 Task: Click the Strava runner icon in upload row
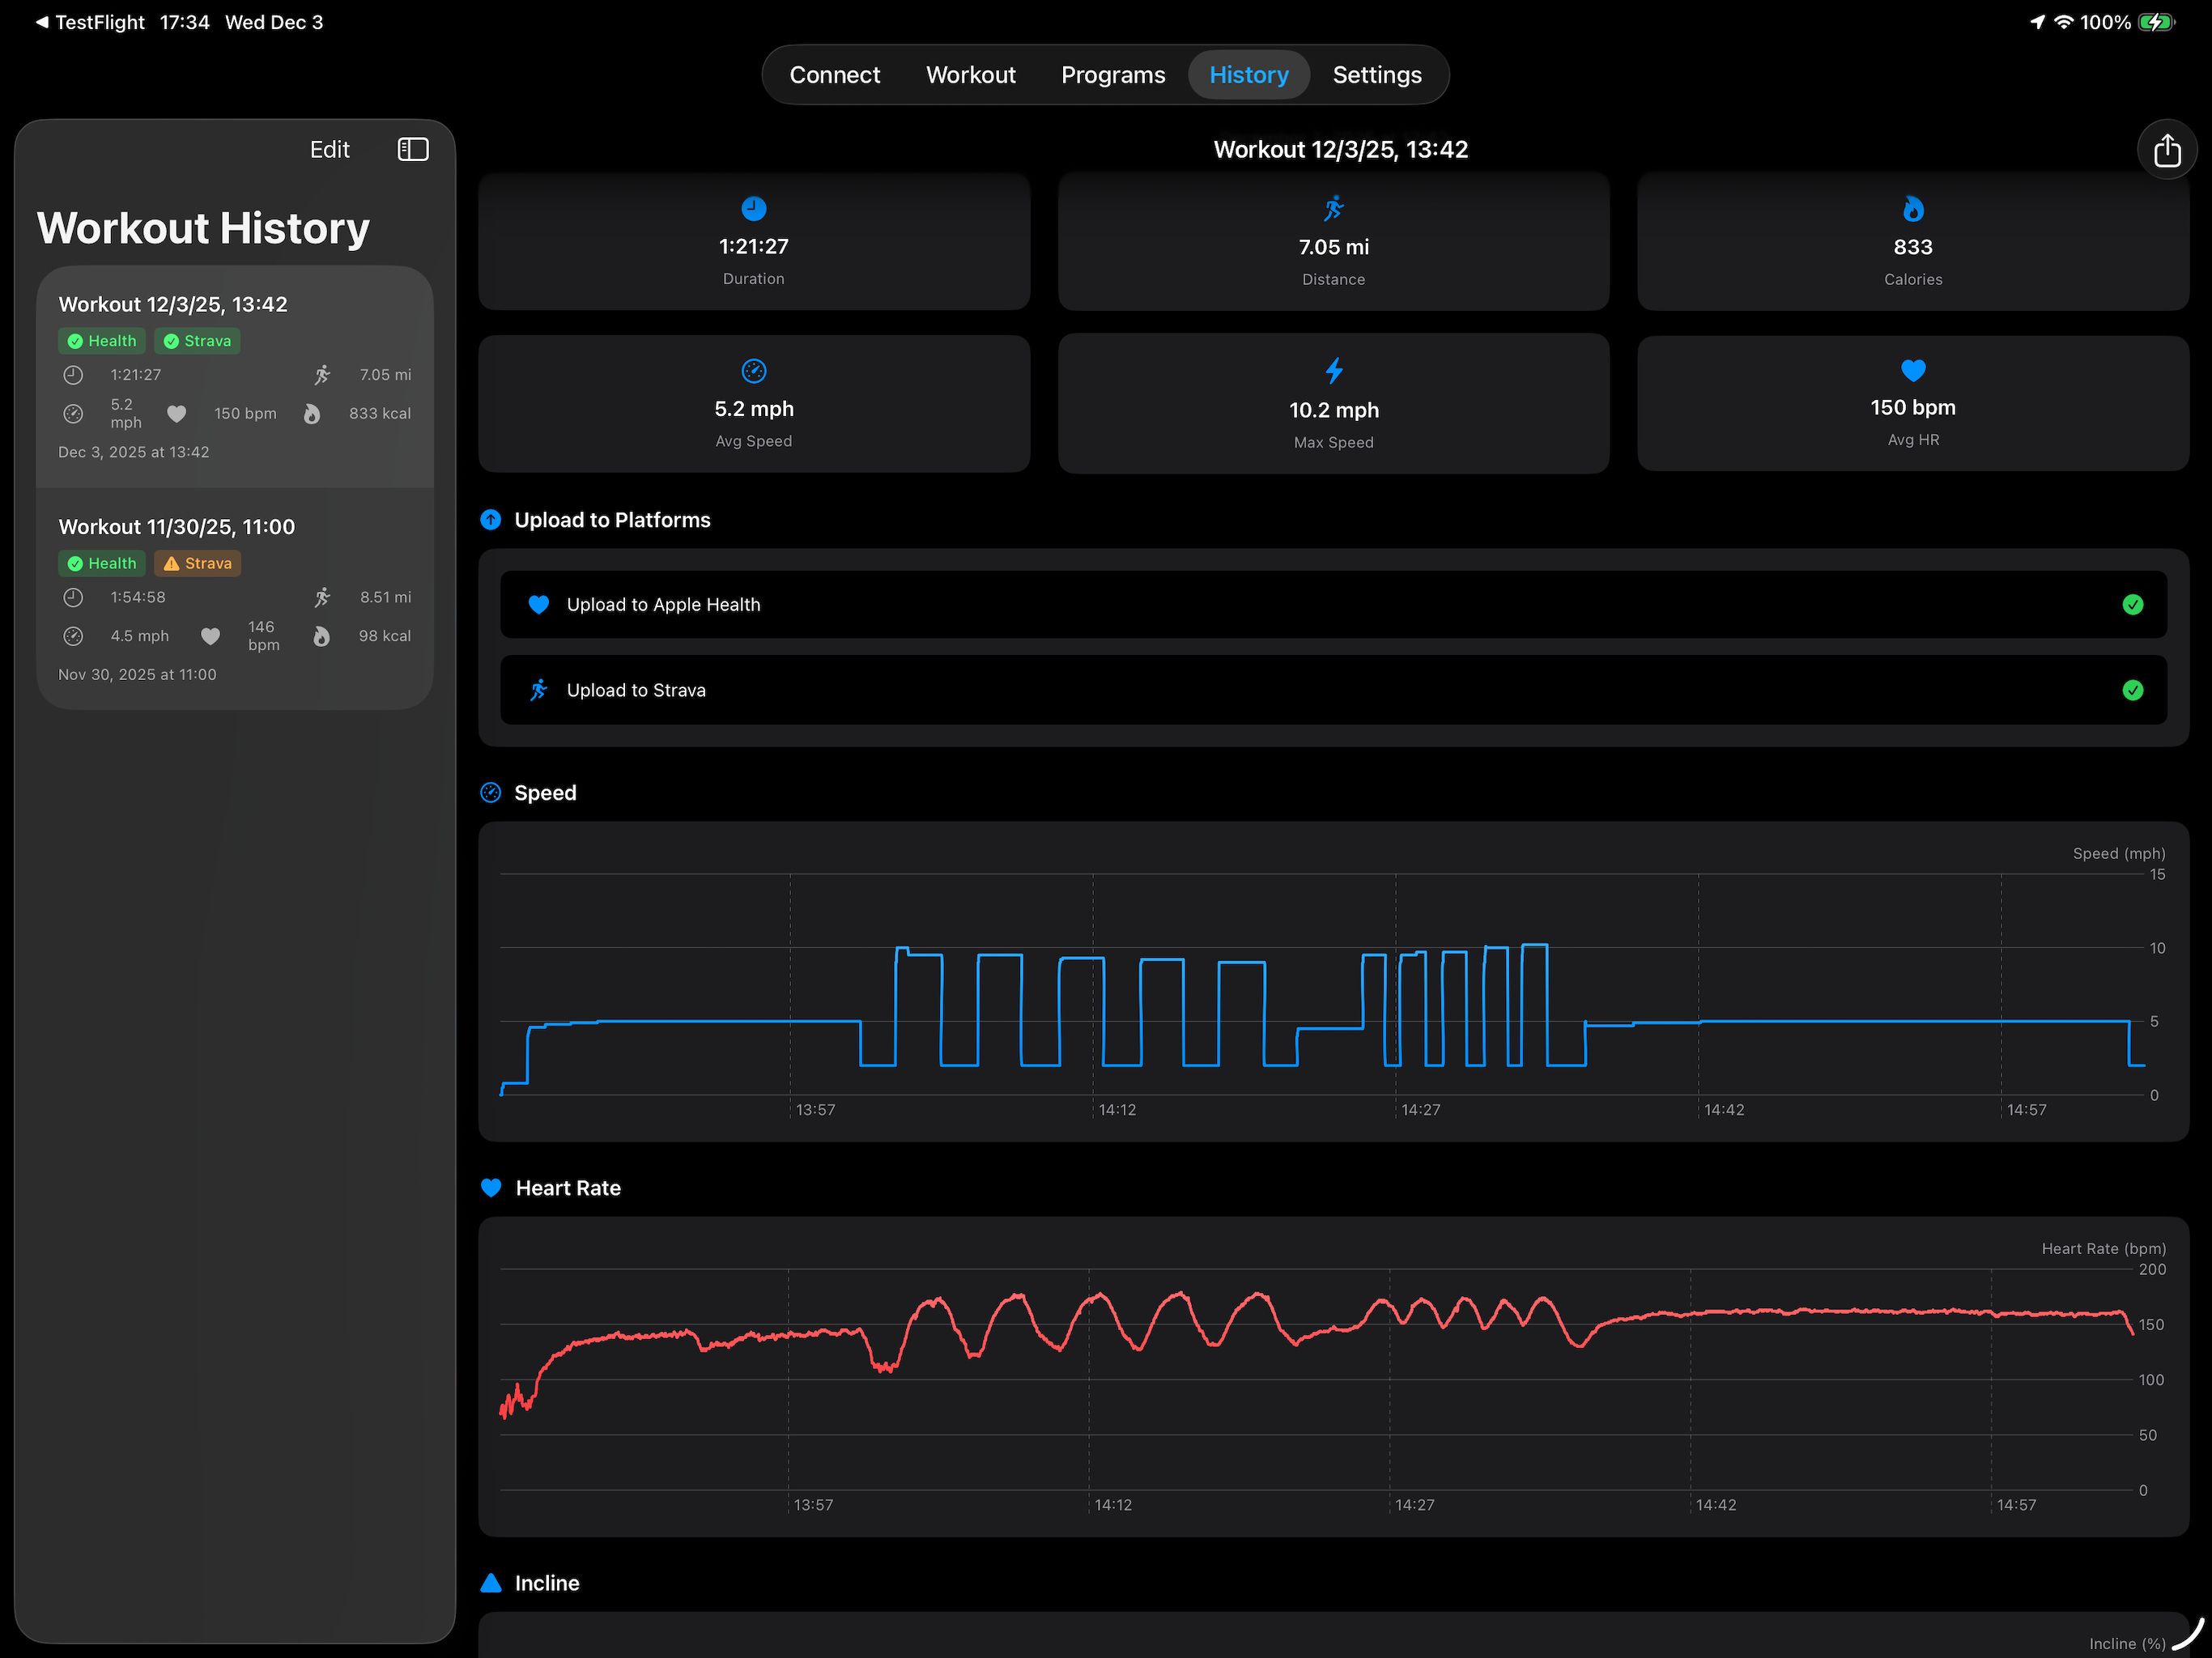[538, 690]
